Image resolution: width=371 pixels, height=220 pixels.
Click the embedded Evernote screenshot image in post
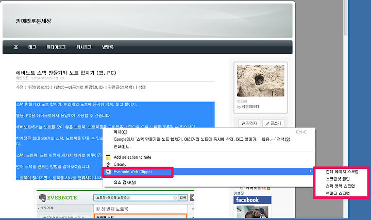point(114,204)
